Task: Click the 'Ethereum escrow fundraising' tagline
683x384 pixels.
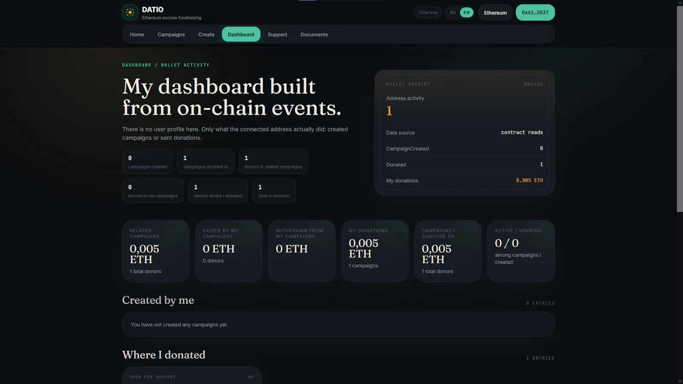Action: [172, 18]
